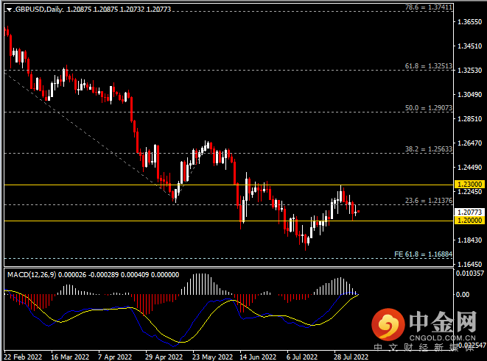Screen dimensions: 487x361
Task: Click the 61.8 = 1.32513 Fibonacci label
Action: pyautogui.click(x=429, y=66)
